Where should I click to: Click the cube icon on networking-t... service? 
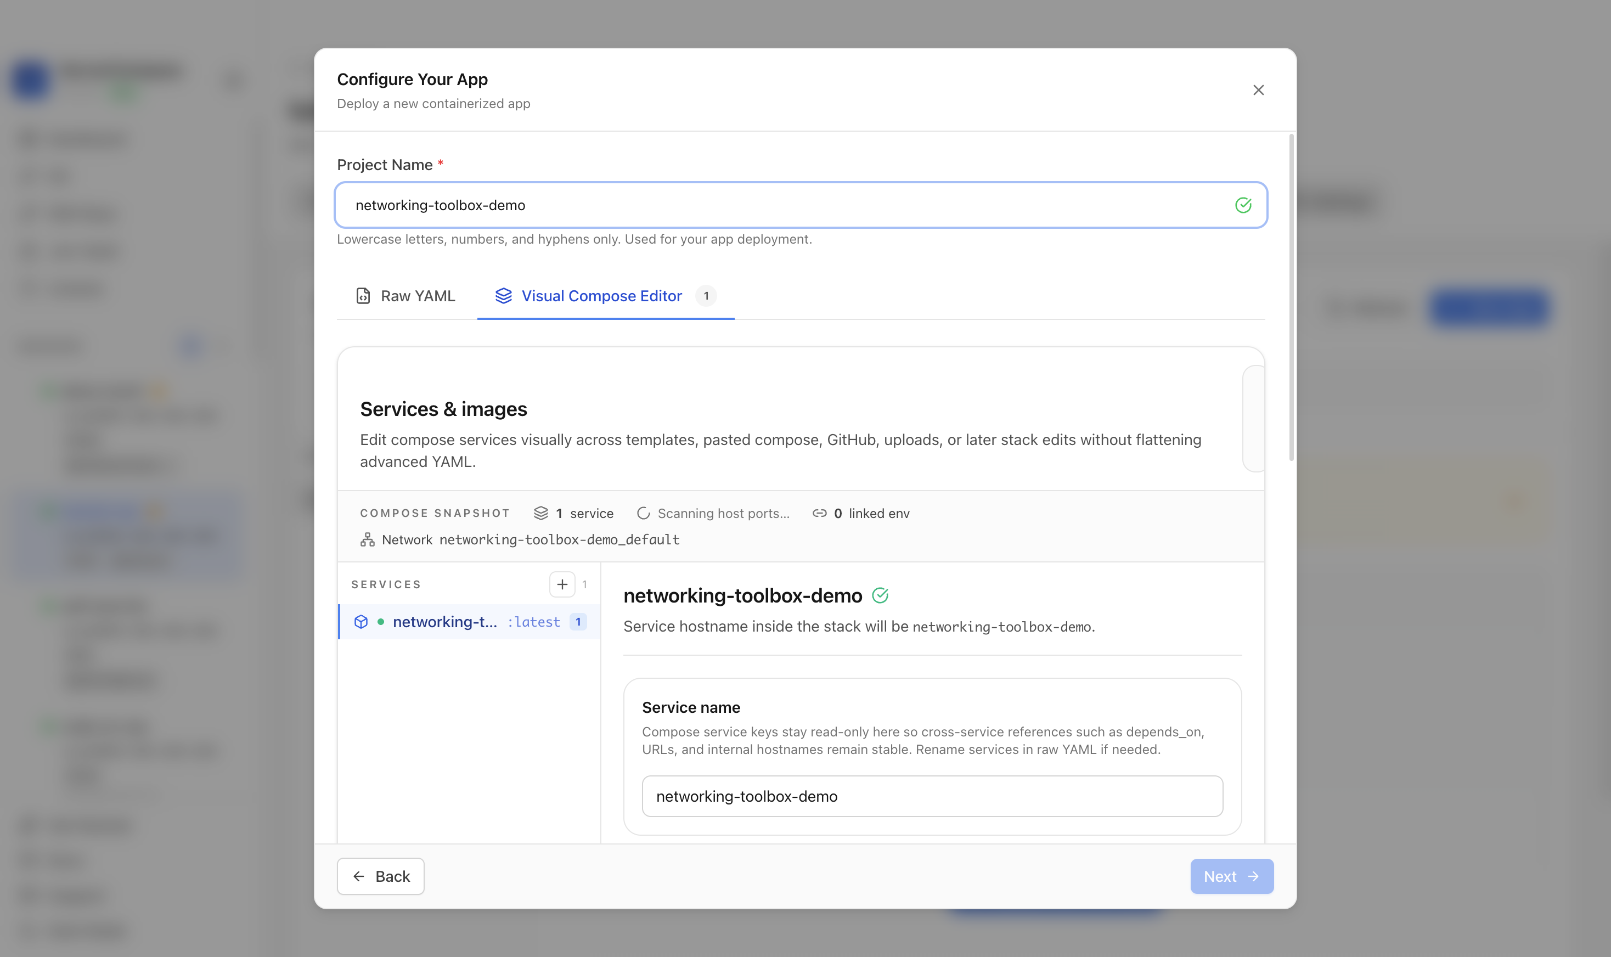point(361,622)
